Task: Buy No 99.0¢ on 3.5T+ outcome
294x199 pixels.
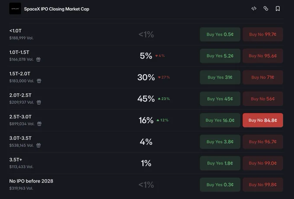Action: [x=263, y=163]
